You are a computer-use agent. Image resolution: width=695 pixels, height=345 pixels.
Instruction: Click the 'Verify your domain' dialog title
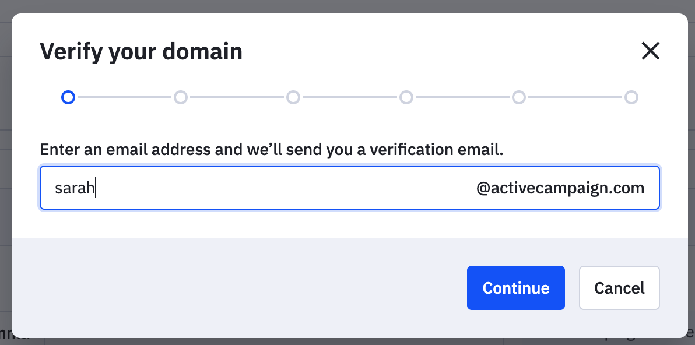[141, 51]
